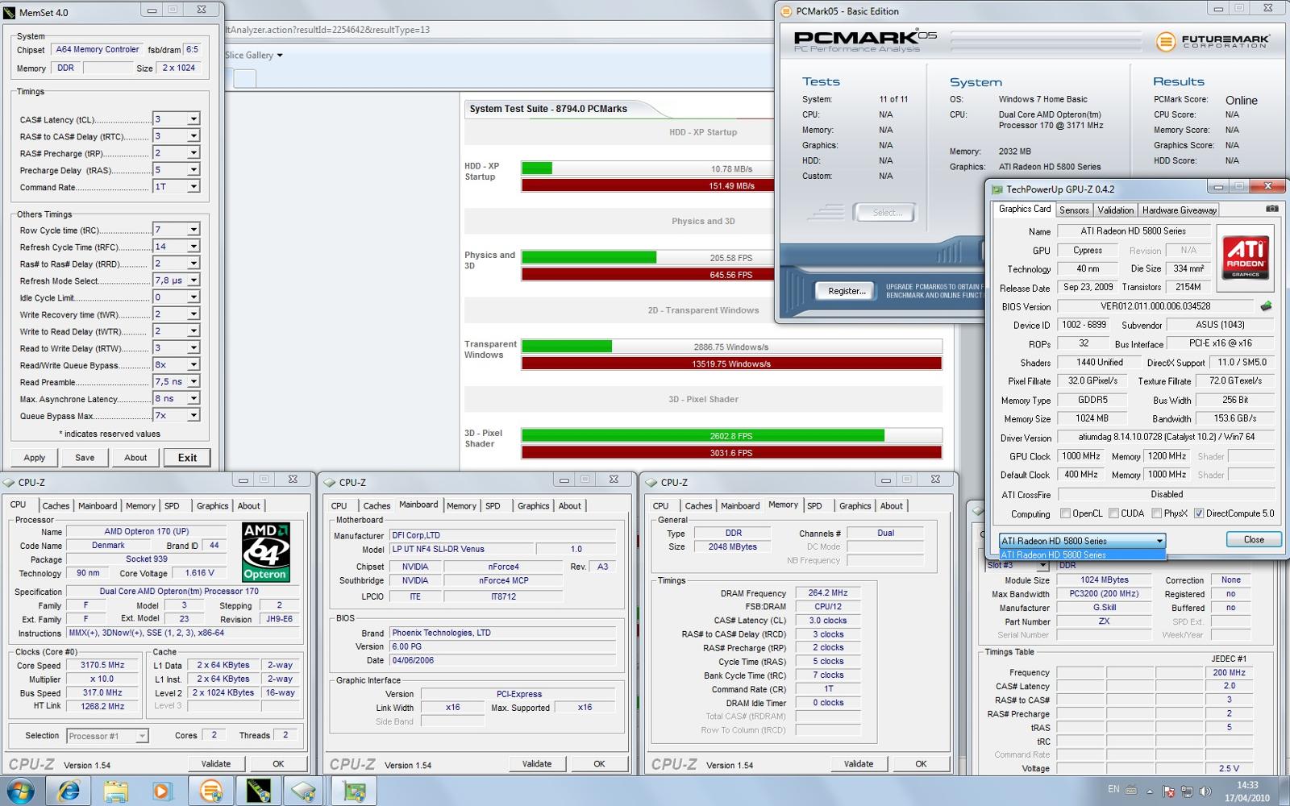Click the EN language indicator in the tray
The width and height of the screenshot is (1290, 806).
coord(1113,790)
